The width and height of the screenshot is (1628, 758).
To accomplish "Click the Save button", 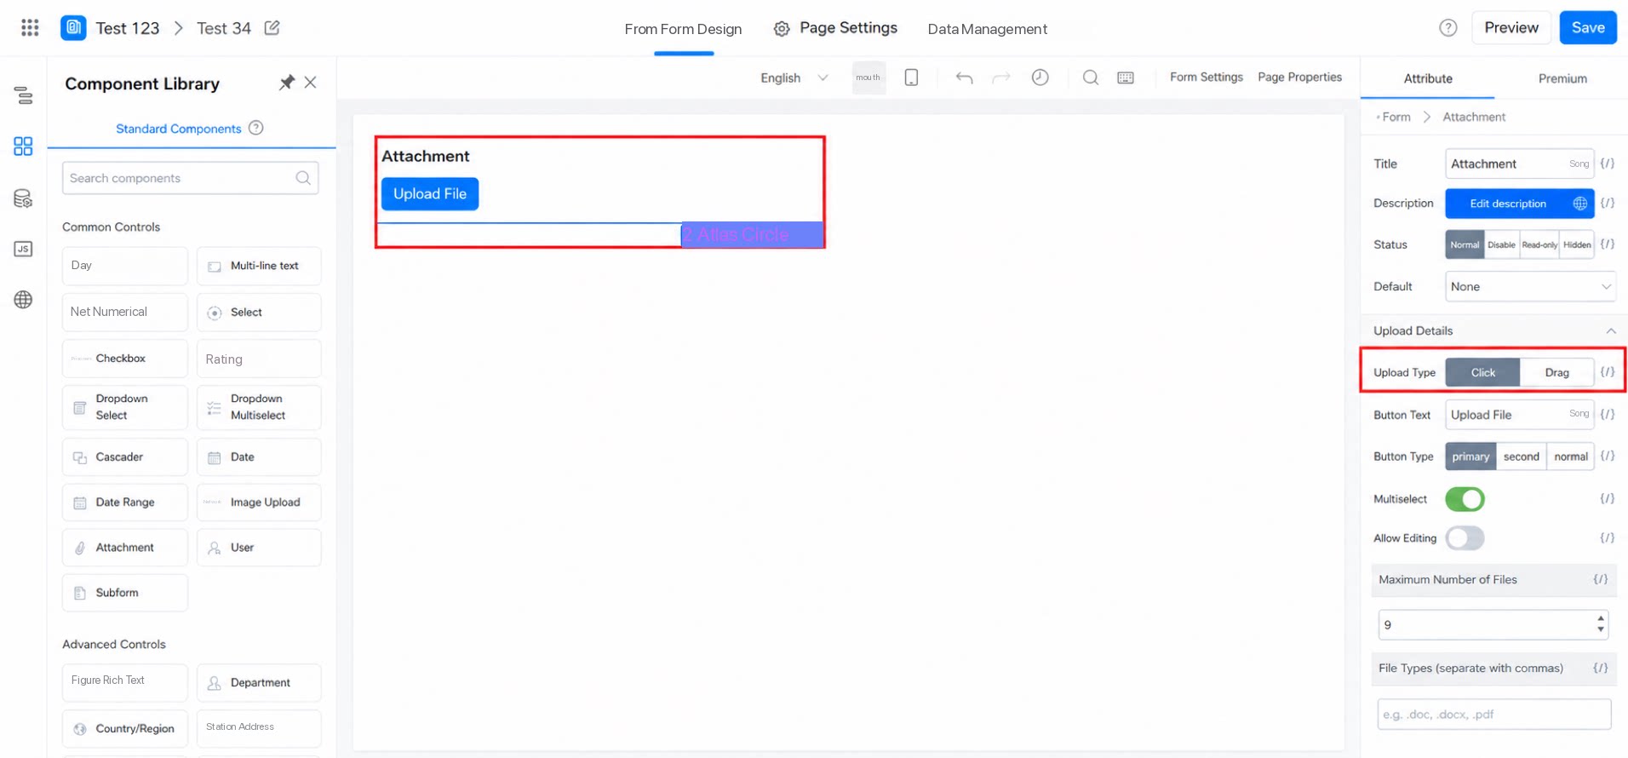I will point(1588,27).
